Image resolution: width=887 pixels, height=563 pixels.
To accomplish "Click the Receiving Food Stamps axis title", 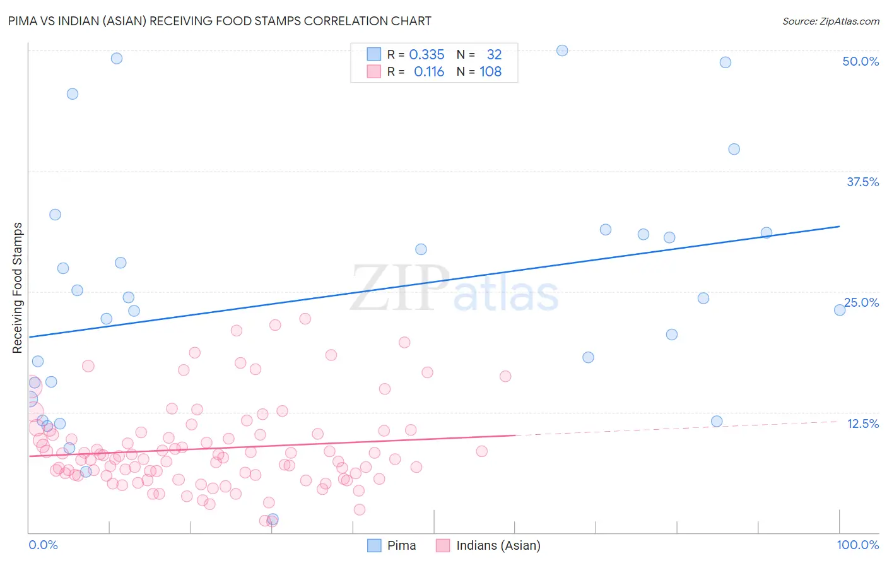I will click(18, 288).
